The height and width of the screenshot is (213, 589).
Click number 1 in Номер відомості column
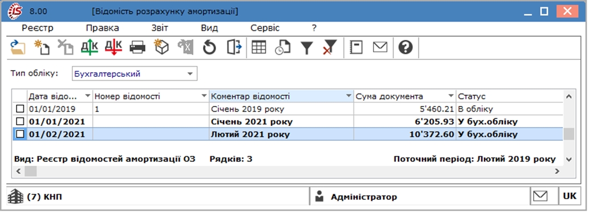coord(97,109)
